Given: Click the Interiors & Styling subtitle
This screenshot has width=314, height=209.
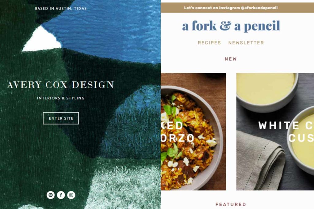Looking at the screenshot, I should 61,98.
